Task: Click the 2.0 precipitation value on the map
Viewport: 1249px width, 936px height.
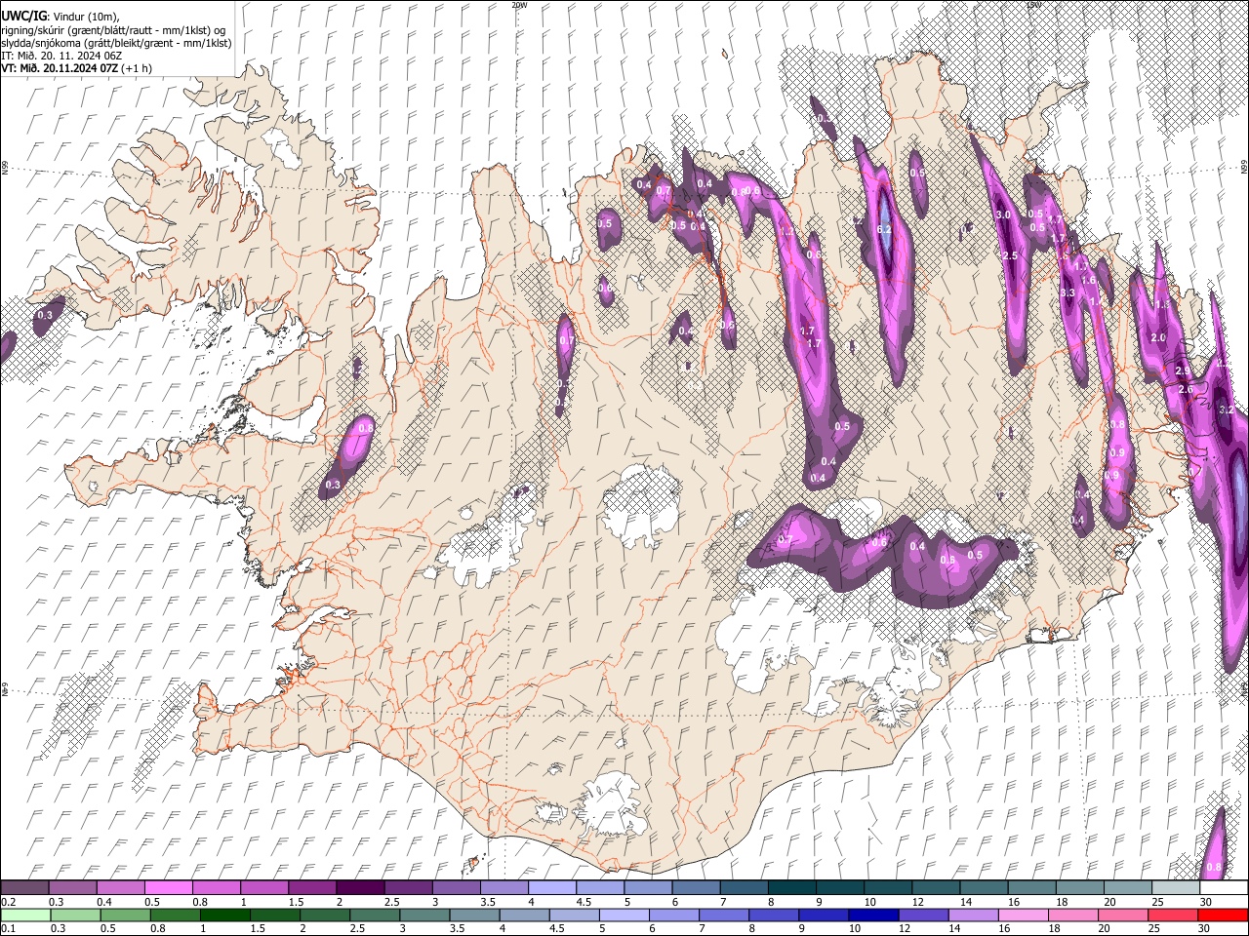Action: click(x=1158, y=337)
